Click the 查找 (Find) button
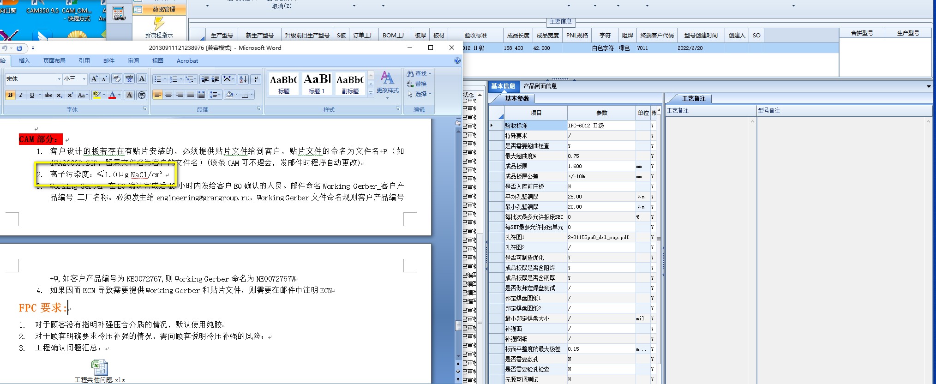 click(419, 73)
